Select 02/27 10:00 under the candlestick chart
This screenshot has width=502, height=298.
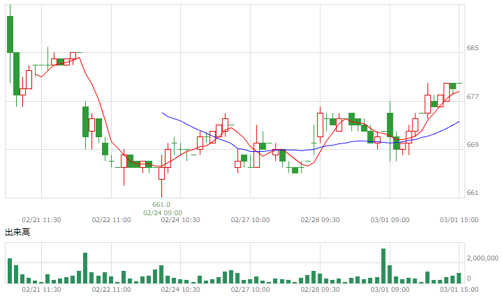[251, 220]
